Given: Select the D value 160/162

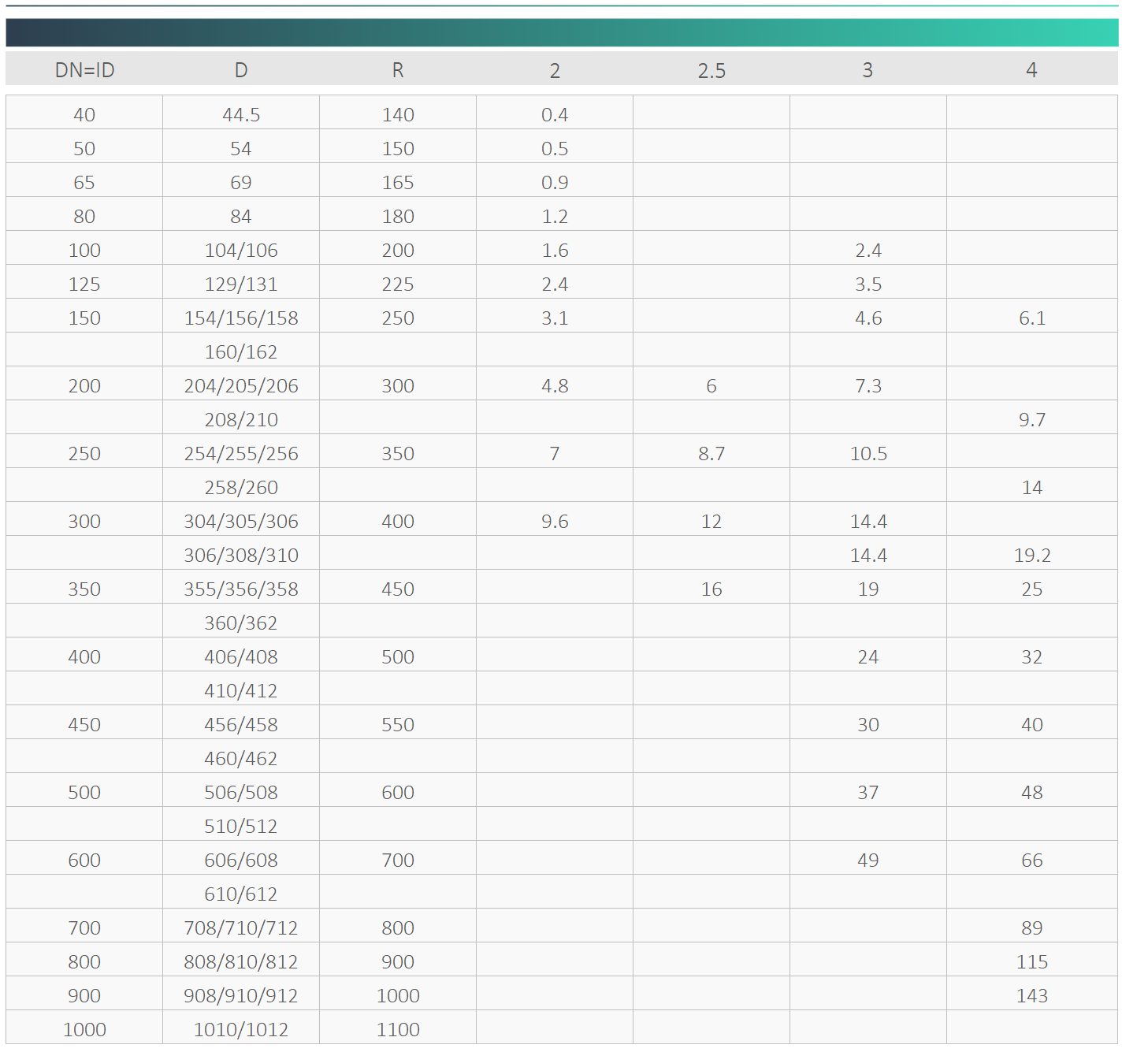Looking at the screenshot, I should [x=241, y=352].
